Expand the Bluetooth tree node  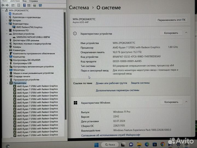coord(7,14)
